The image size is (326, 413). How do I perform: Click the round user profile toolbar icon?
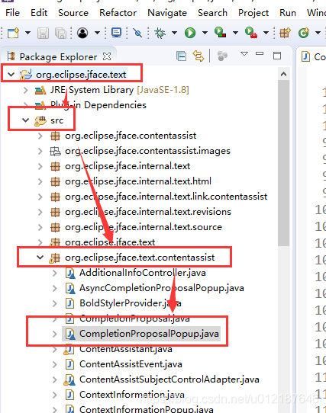coord(82,33)
